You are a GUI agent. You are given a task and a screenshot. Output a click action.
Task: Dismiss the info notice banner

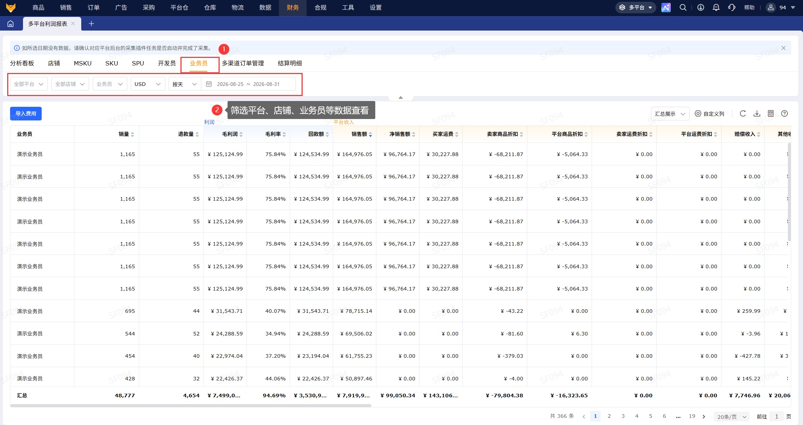click(784, 48)
